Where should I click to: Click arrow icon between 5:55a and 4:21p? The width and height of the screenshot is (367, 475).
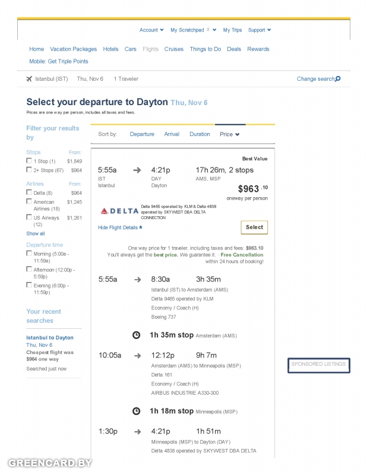point(137,170)
